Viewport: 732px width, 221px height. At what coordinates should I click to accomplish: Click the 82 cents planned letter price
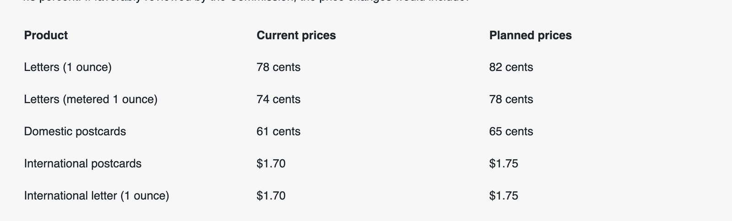coord(511,67)
